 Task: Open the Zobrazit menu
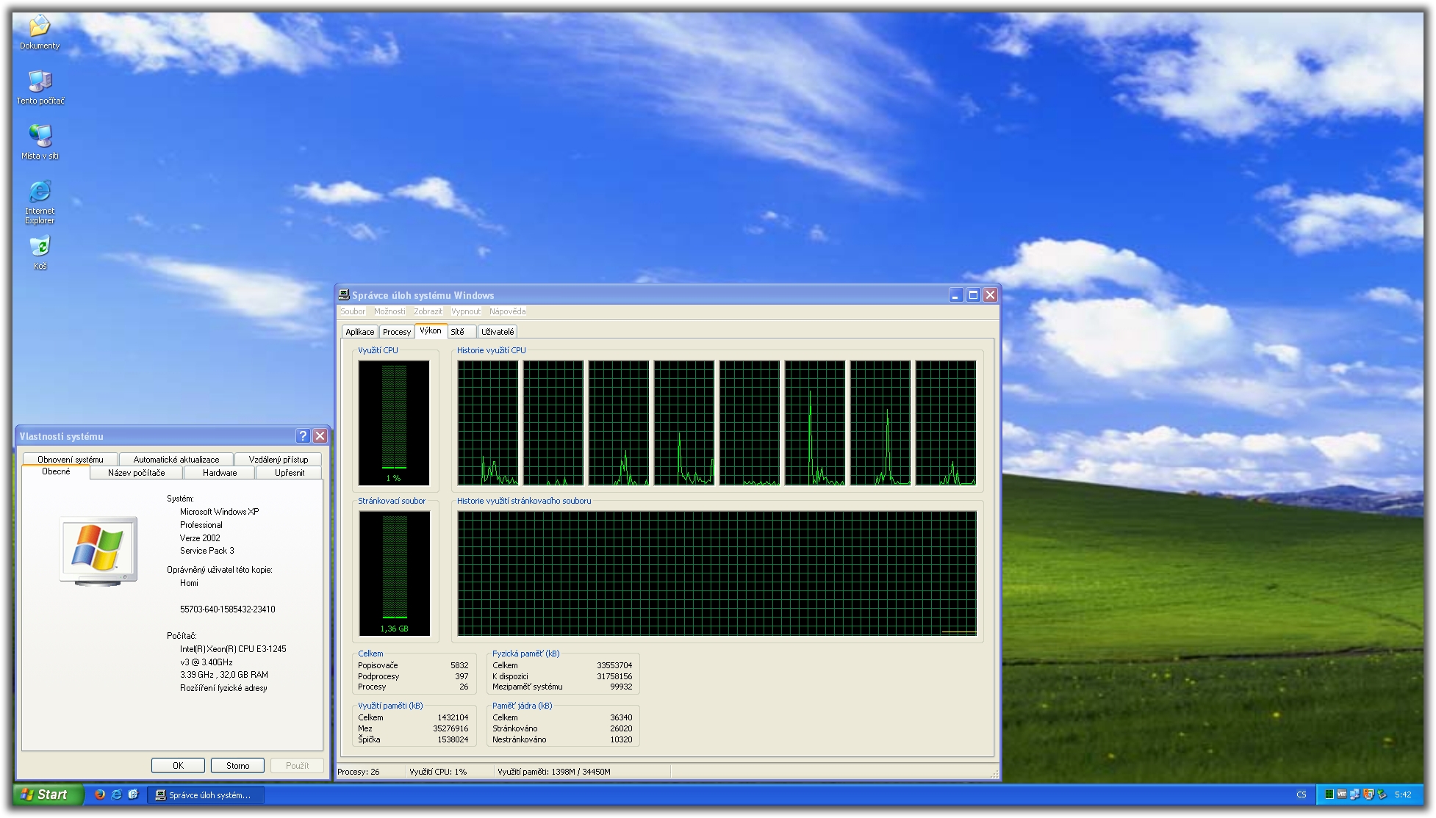tap(428, 311)
